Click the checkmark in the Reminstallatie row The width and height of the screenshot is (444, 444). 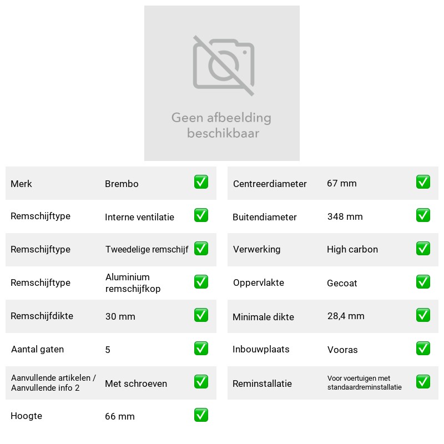(423, 382)
